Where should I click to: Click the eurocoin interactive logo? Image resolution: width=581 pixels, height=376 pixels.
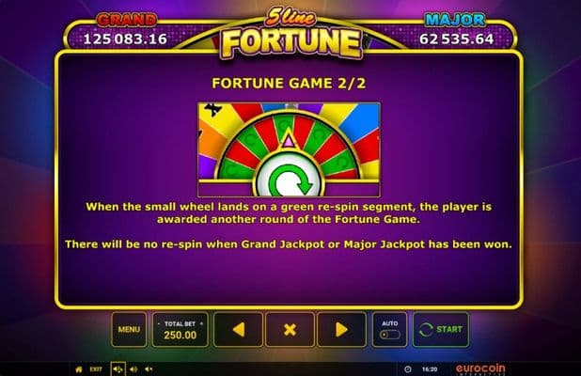pos(480,369)
